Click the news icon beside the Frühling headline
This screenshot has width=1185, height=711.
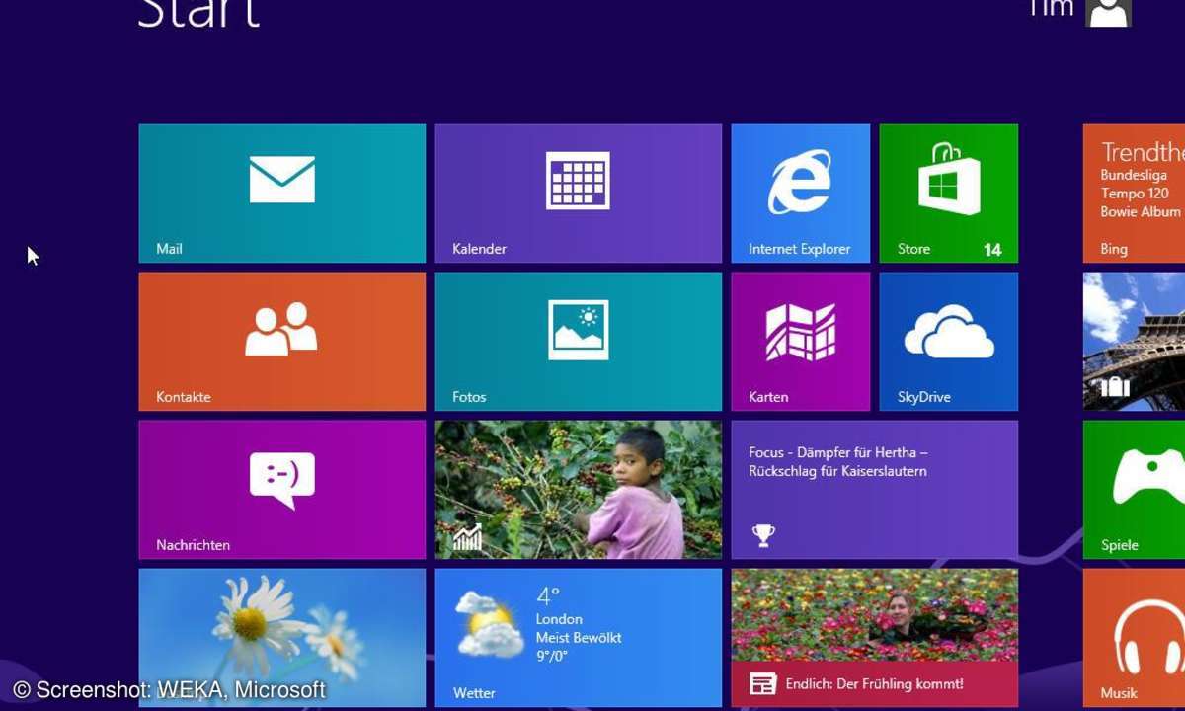[762, 684]
